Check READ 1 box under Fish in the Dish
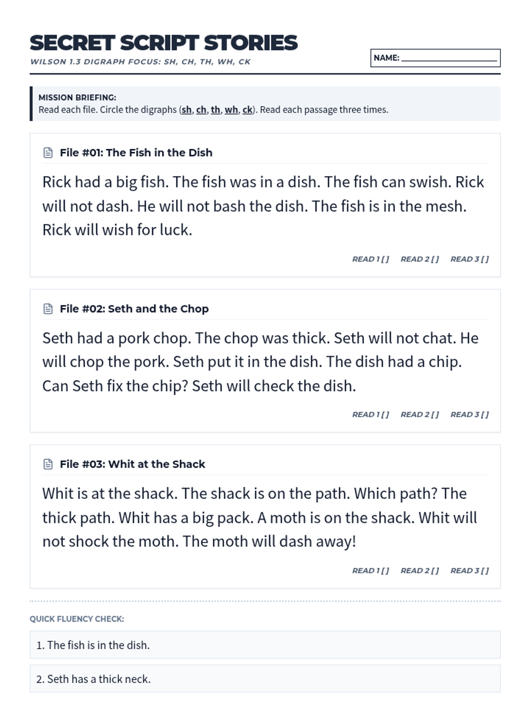This screenshot has height=707, width=530. click(371, 259)
